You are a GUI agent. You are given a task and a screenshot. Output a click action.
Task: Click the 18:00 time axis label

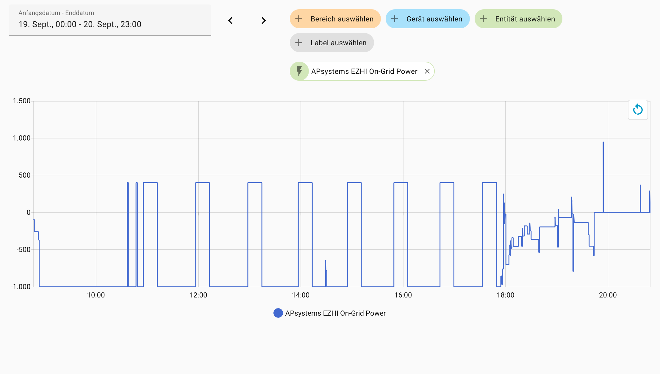click(505, 295)
